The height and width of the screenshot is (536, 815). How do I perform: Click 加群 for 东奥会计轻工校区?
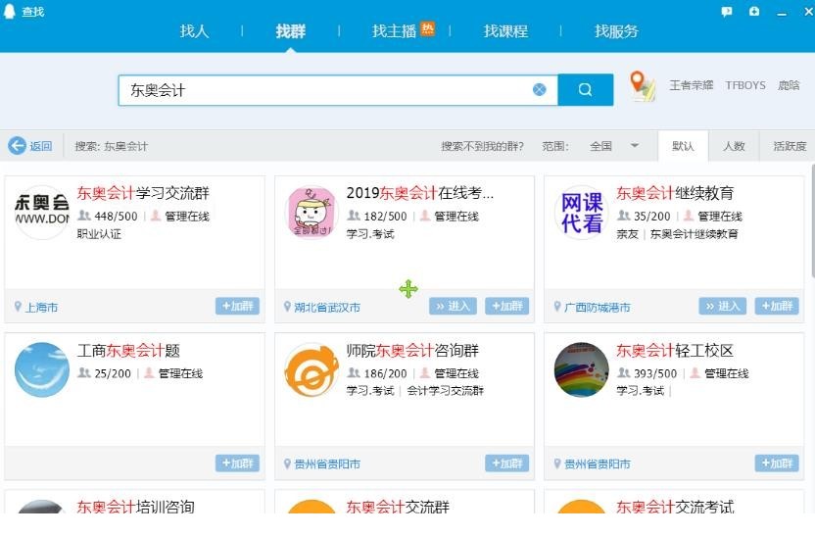coord(777,463)
